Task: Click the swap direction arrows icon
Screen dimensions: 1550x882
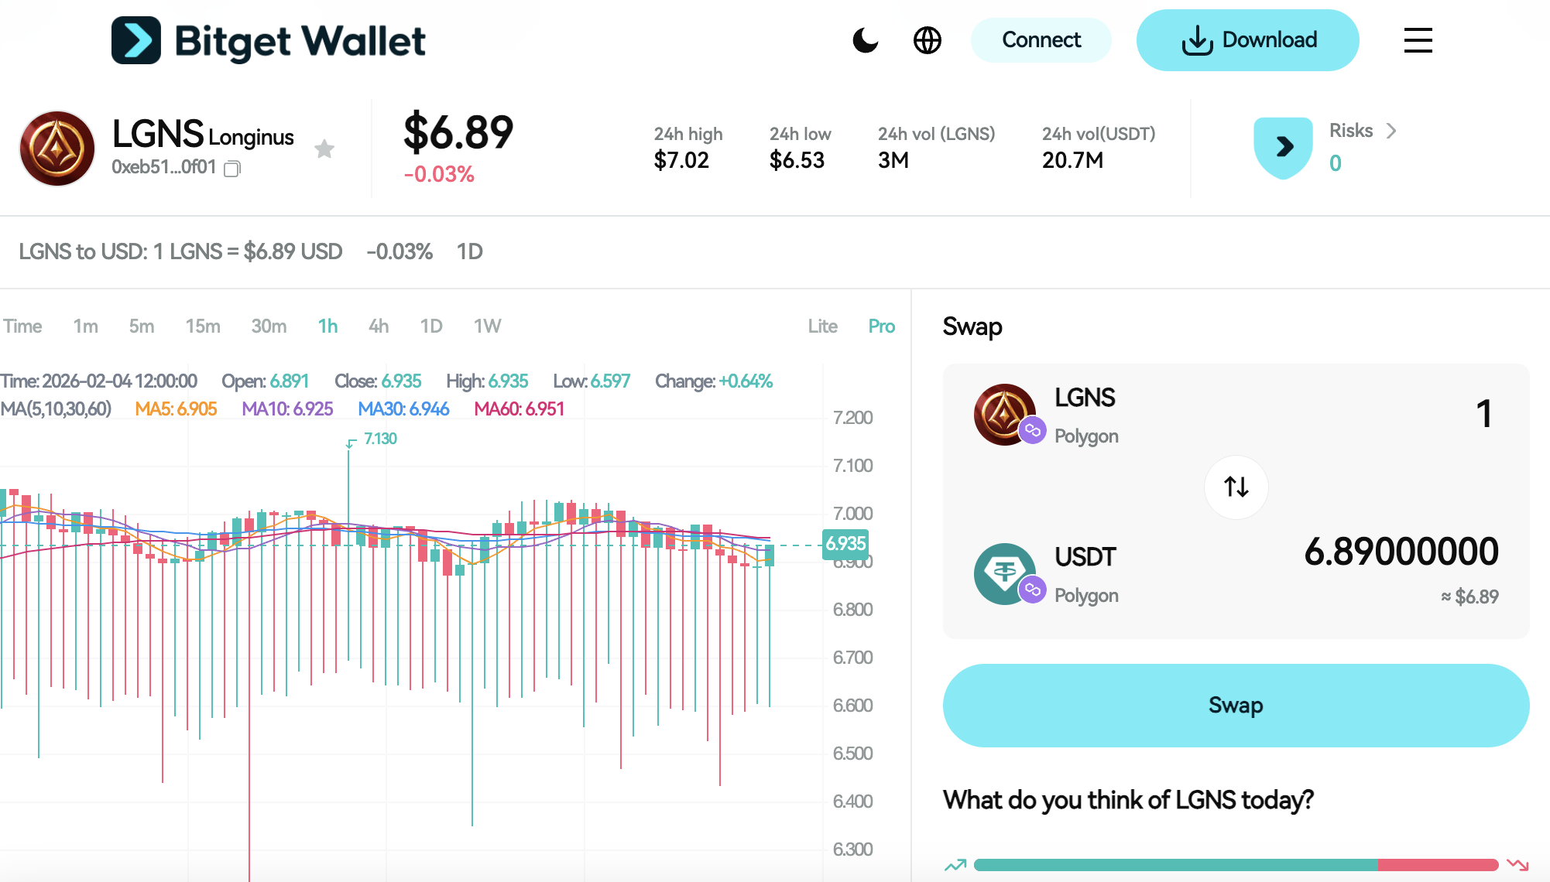Action: pyautogui.click(x=1236, y=487)
